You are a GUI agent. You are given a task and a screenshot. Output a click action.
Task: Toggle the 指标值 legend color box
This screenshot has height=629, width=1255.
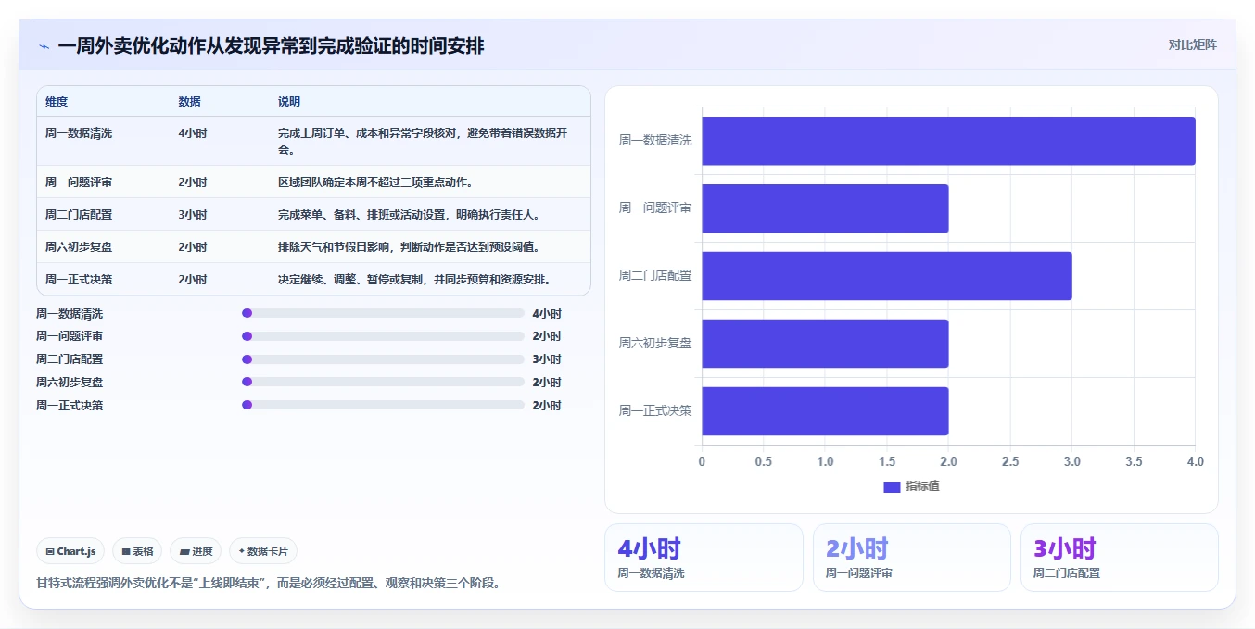pyautogui.click(x=892, y=486)
